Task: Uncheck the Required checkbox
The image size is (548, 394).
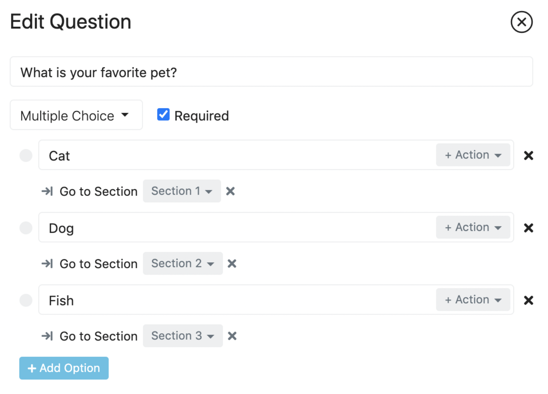Action: pyautogui.click(x=163, y=115)
